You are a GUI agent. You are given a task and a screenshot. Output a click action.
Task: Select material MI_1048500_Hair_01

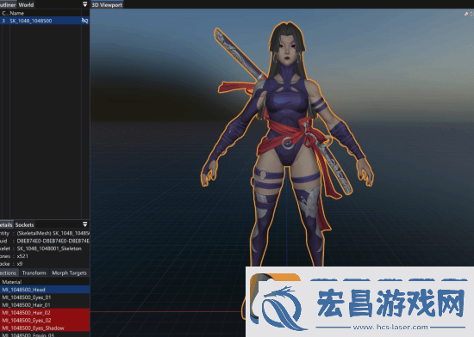point(45,304)
